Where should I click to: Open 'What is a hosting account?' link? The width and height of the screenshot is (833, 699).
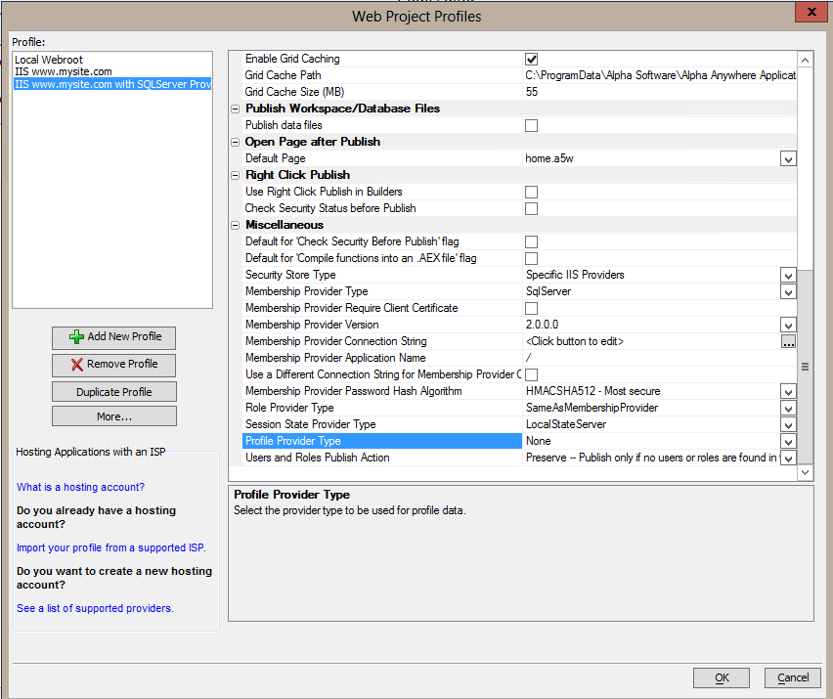click(x=80, y=487)
